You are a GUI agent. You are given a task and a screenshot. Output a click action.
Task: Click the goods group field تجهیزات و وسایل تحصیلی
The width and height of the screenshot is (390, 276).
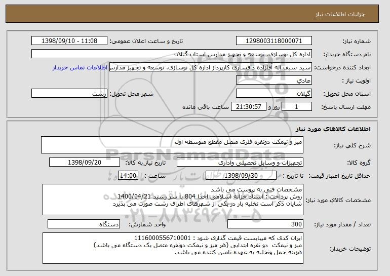[240, 163]
